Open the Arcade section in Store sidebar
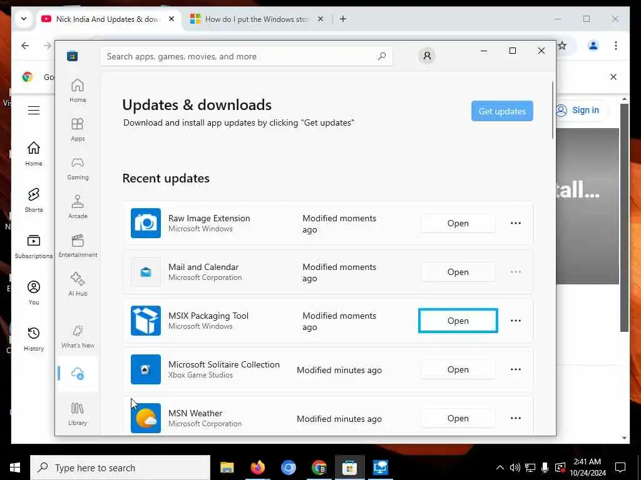Image resolution: width=641 pixels, height=480 pixels. 78,207
